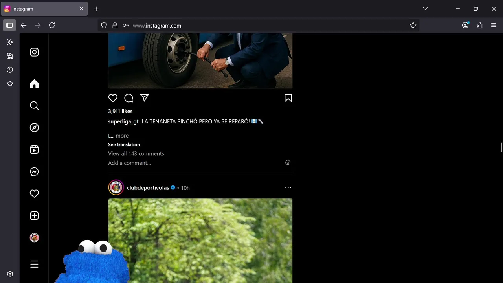503x283 pixels.
Task: View all 143 comments
Action: (x=136, y=153)
